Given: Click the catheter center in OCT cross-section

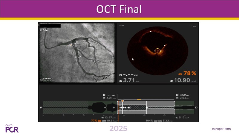Looking at the screenshot, I should (157, 51).
